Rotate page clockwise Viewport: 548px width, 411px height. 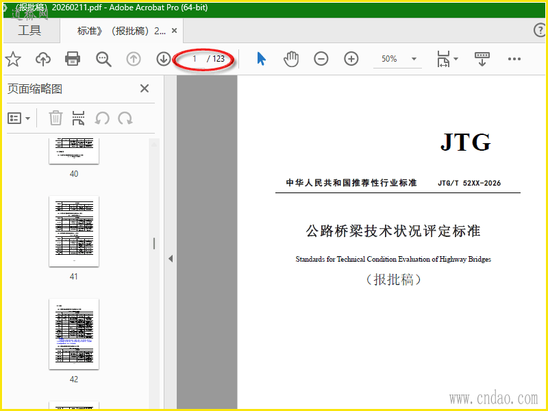pyautogui.click(x=125, y=119)
